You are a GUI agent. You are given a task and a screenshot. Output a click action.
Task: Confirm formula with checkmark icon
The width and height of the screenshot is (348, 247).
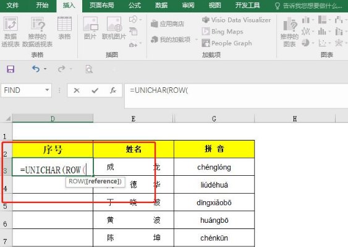tap(95, 90)
